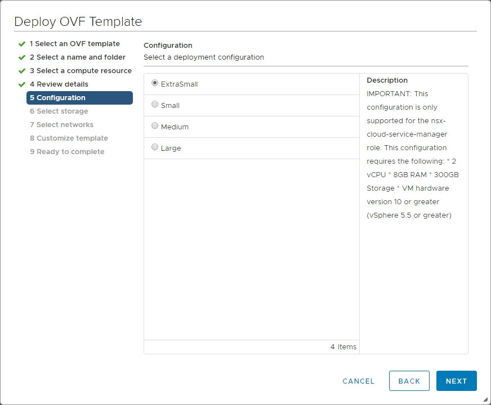Click the green checkmark beside "Select an OVF template"
This screenshot has height=405, width=491.
(22, 43)
